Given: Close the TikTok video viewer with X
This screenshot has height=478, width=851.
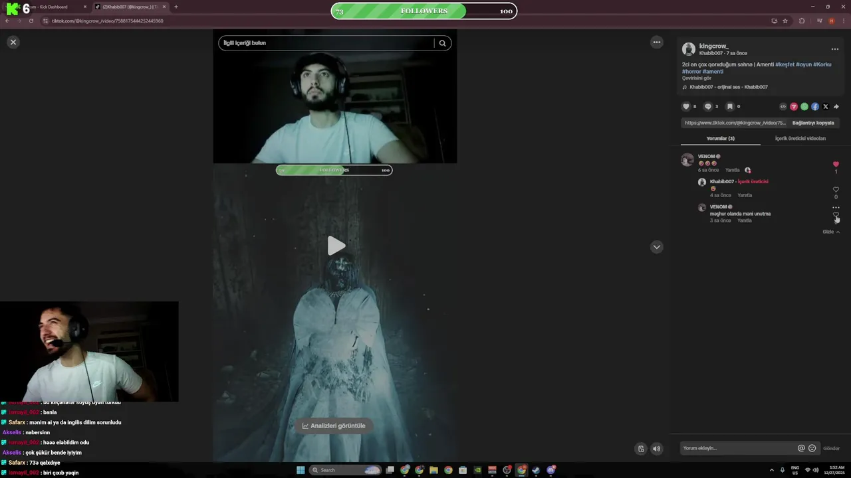Looking at the screenshot, I should coord(13,42).
